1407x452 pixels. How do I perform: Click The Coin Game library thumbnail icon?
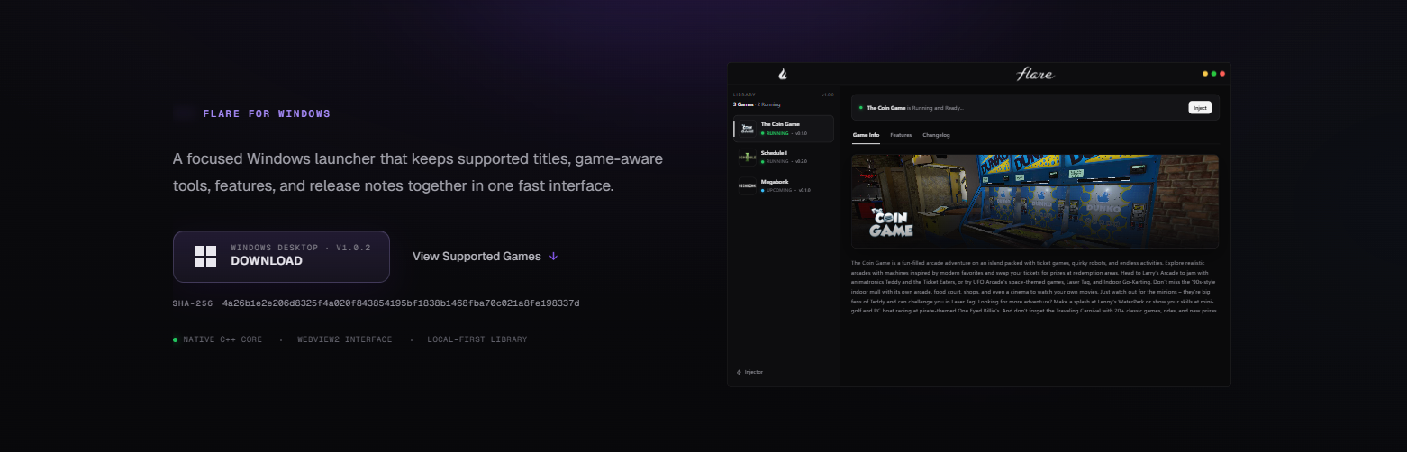click(x=747, y=129)
